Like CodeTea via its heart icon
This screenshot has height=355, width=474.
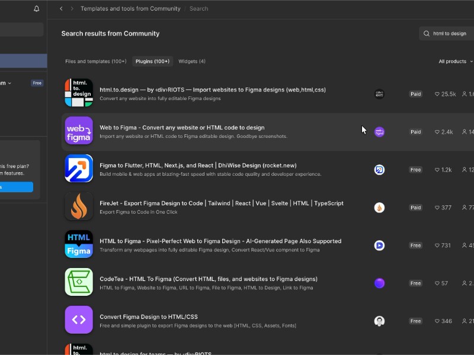pyautogui.click(x=437, y=283)
